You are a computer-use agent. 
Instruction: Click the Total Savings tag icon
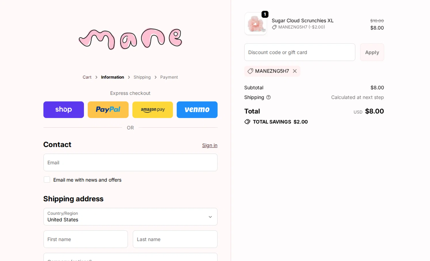coord(247,122)
